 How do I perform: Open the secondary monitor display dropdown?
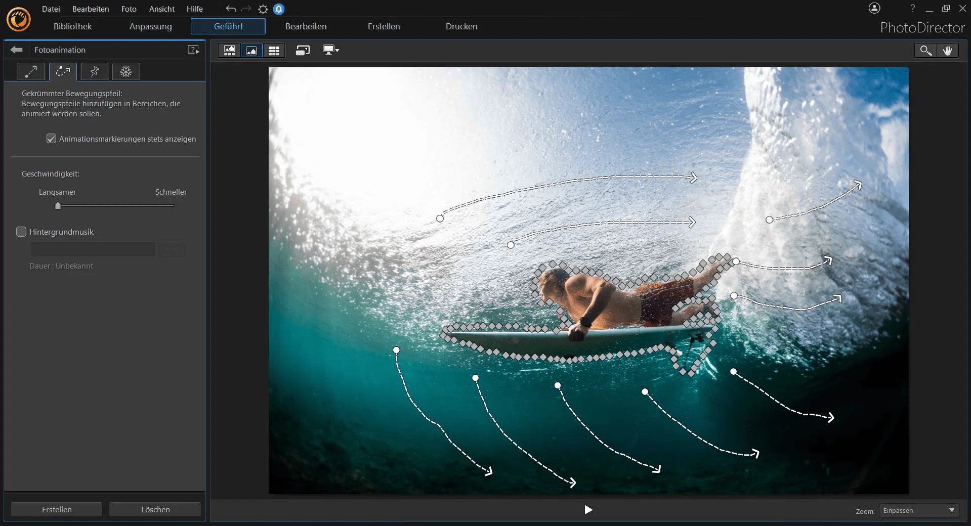(331, 50)
